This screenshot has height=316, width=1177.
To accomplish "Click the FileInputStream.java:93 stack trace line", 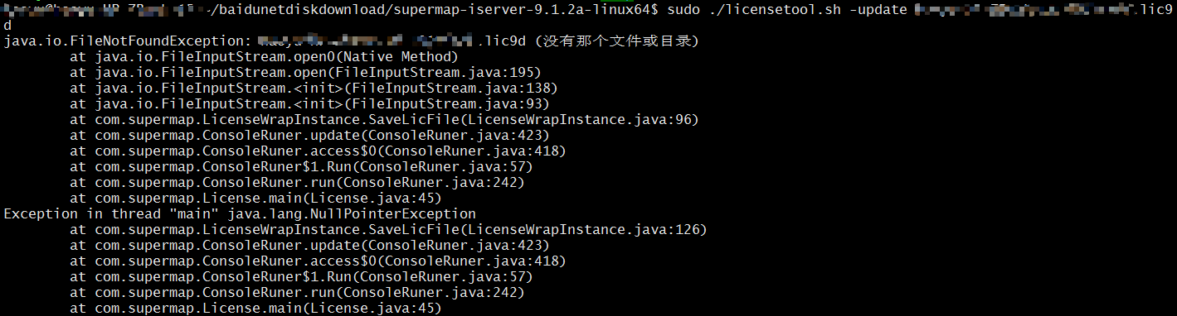I will coord(309,104).
